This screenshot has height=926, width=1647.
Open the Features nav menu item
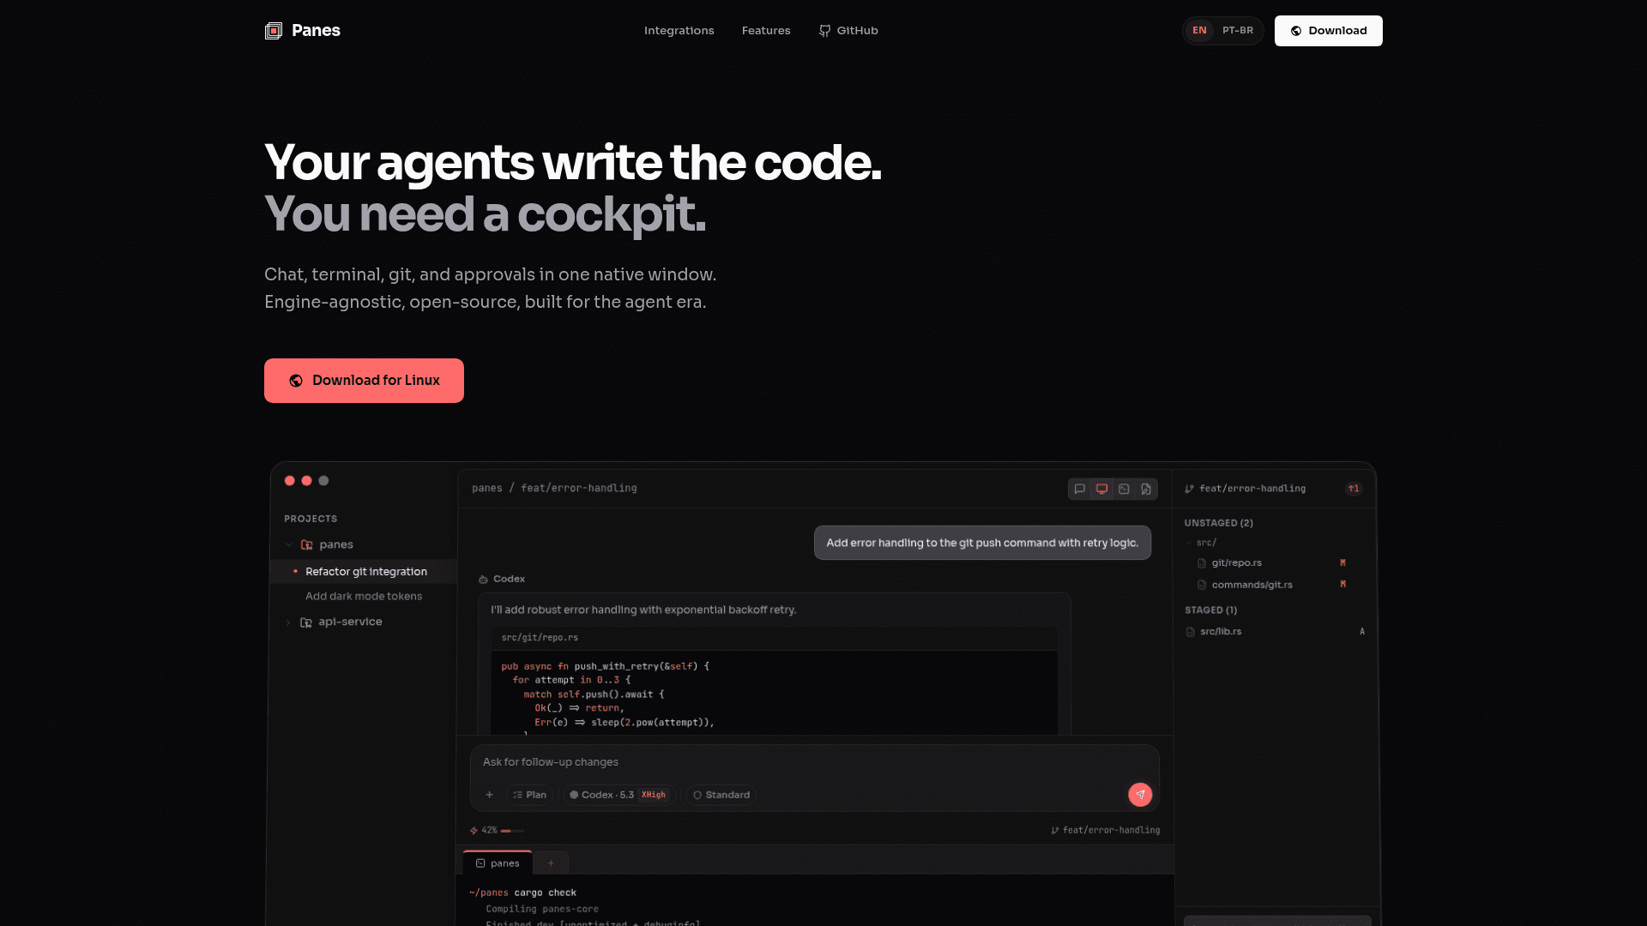pos(766,31)
